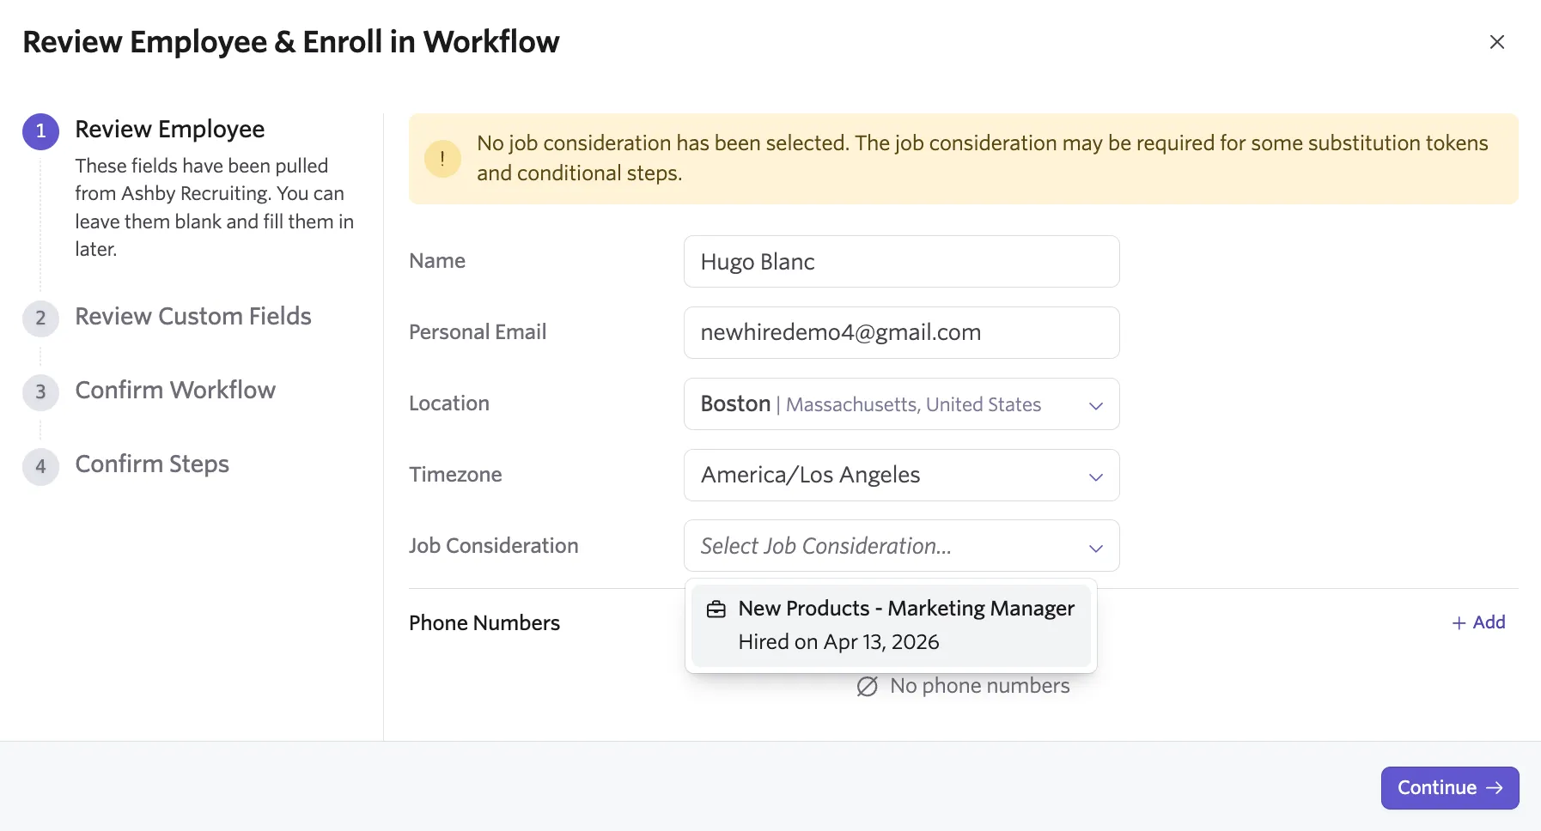Open the Select Job Consideration dropdown
This screenshot has height=831, width=1541.
click(x=901, y=546)
